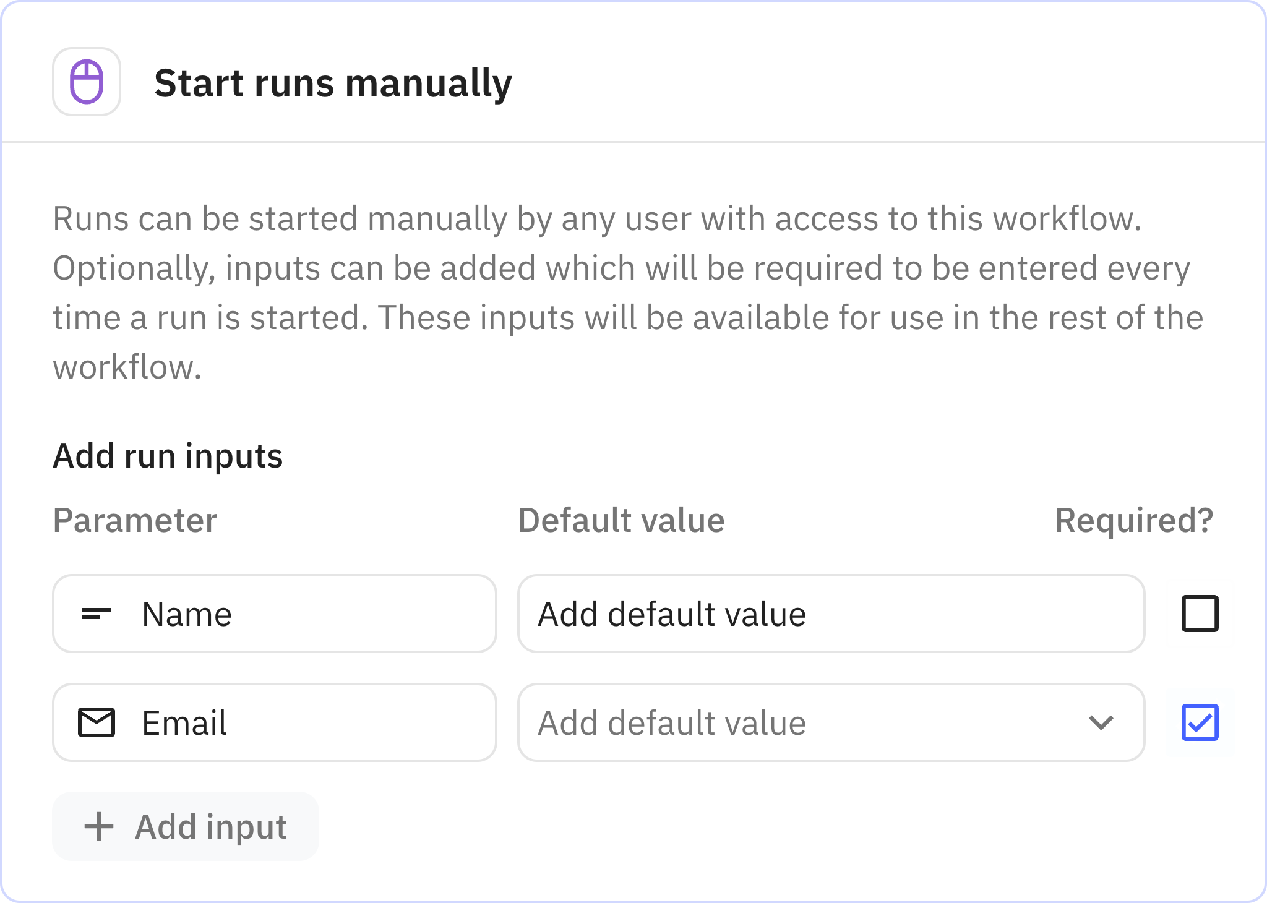The height and width of the screenshot is (903, 1267).
Task: Focus the Name default value input
Action: (831, 614)
